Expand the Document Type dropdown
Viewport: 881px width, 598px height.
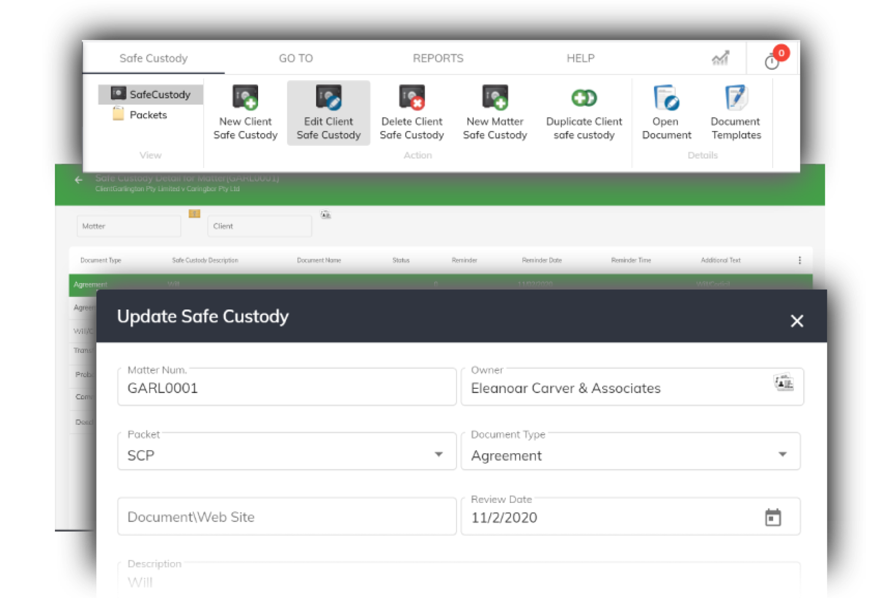(x=782, y=454)
